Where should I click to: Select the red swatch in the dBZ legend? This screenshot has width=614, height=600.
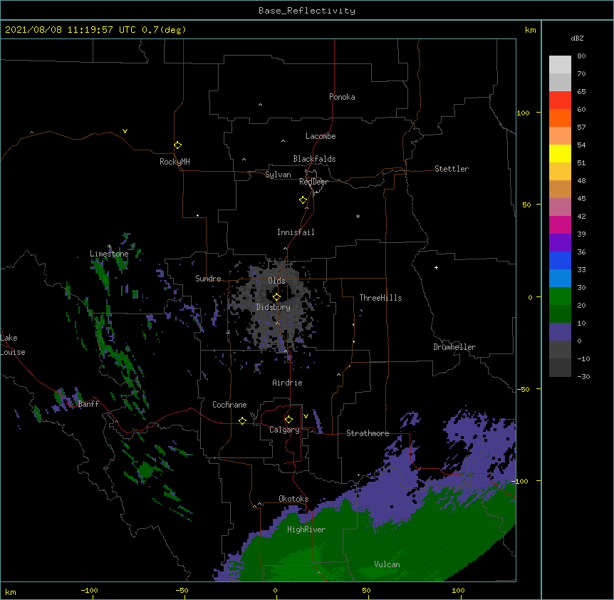point(560,100)
